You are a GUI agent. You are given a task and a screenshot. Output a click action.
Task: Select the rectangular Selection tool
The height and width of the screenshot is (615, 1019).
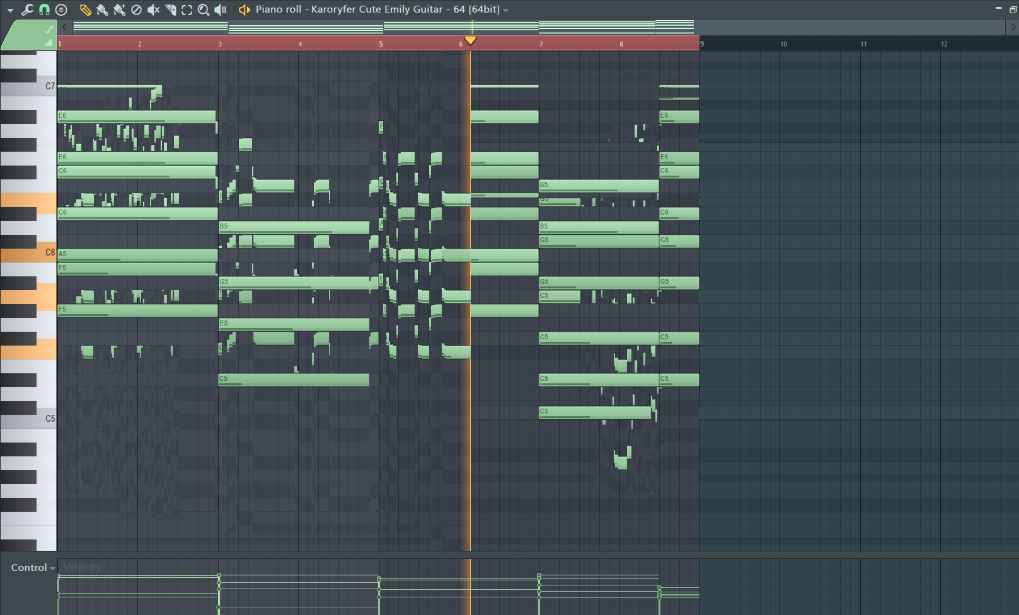tap(185, 9)
